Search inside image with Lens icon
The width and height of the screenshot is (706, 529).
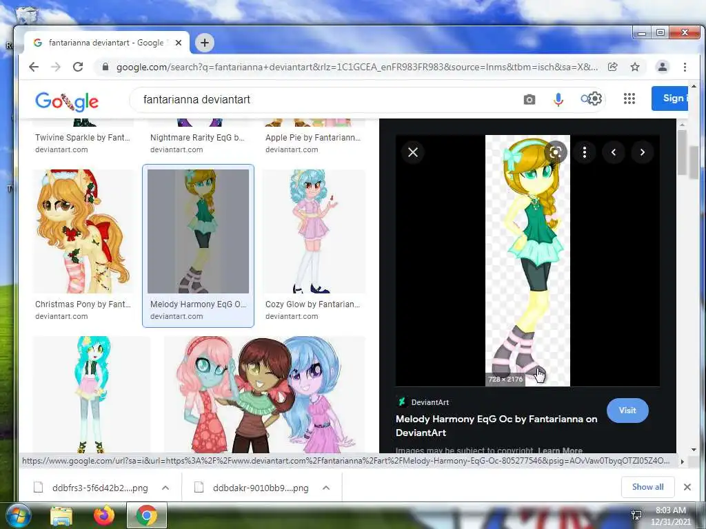click(556, 152)
